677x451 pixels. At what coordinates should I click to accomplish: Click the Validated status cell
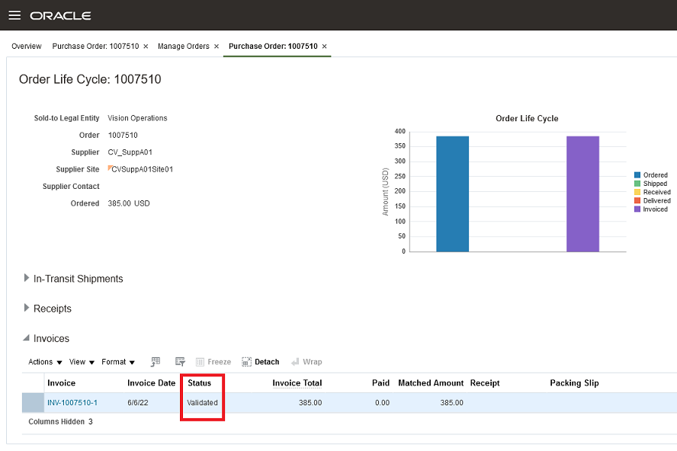coord(202,403)
